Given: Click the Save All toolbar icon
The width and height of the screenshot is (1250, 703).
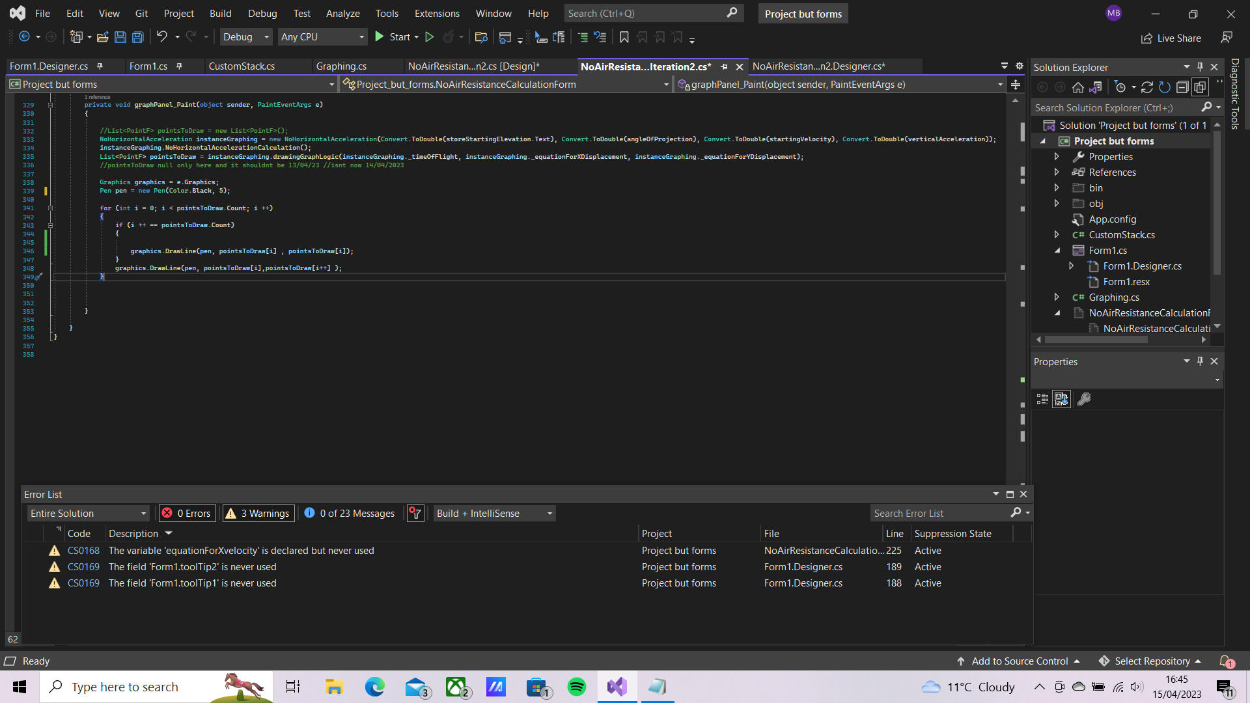Looking at the screenshot, I should pyautogui.click(x=137, y=37).
